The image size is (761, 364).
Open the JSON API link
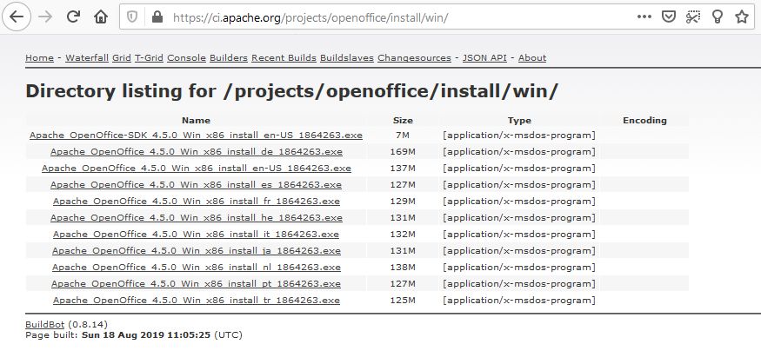tap(485, 58)
